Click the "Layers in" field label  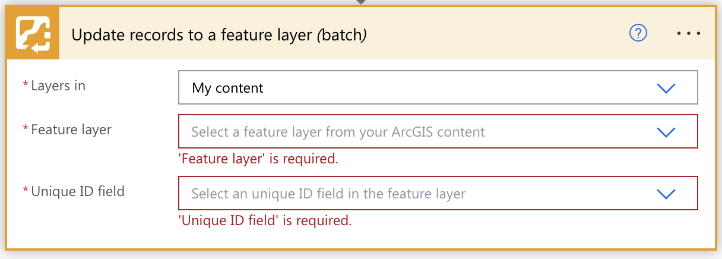point(58,86)
